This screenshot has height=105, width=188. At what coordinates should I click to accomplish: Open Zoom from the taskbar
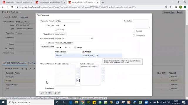[146, 102]
